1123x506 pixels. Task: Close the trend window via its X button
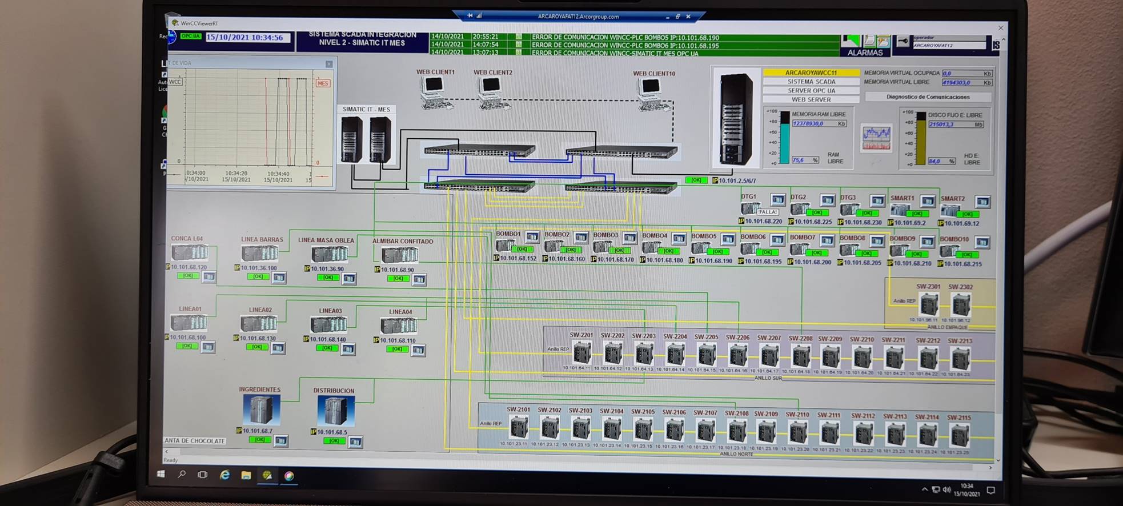[x=329, y=64]
